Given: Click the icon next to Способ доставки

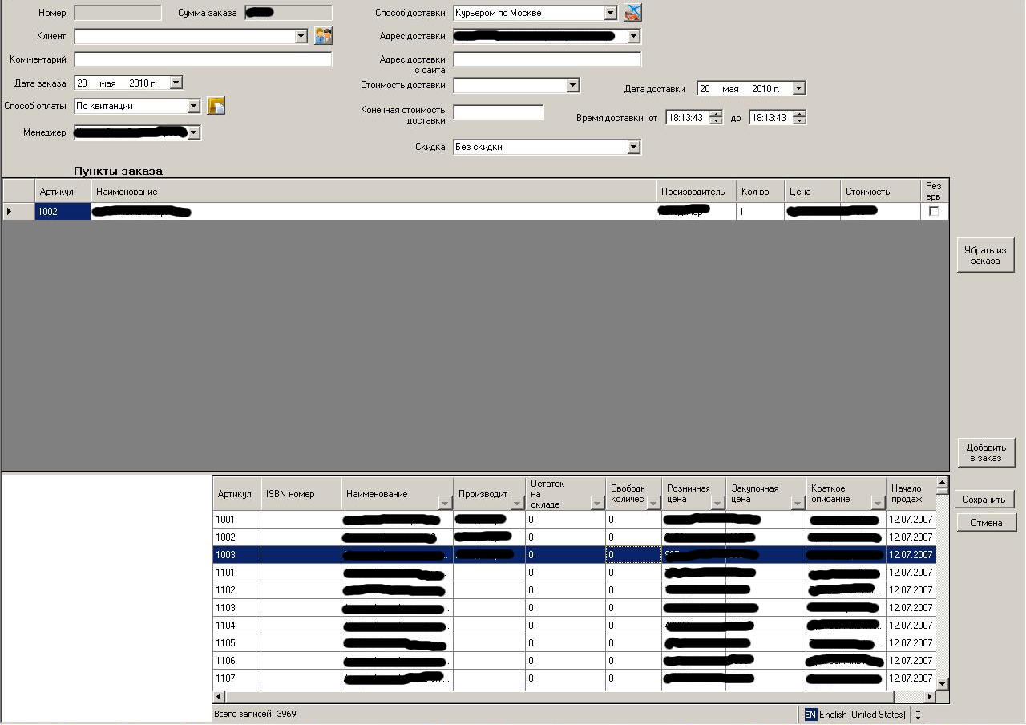Looking at the screenshot, I should coord(633,13).
